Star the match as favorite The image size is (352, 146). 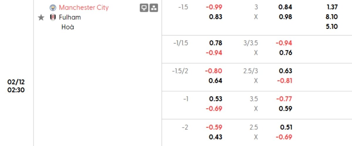click(41, 18)
